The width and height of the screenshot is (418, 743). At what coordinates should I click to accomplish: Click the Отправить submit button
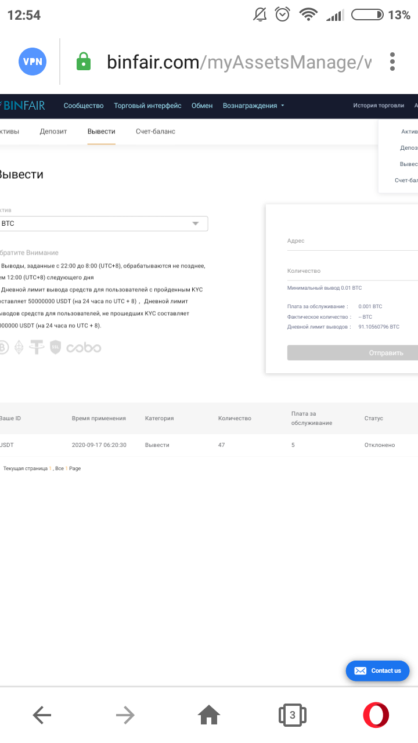(352, 353)
